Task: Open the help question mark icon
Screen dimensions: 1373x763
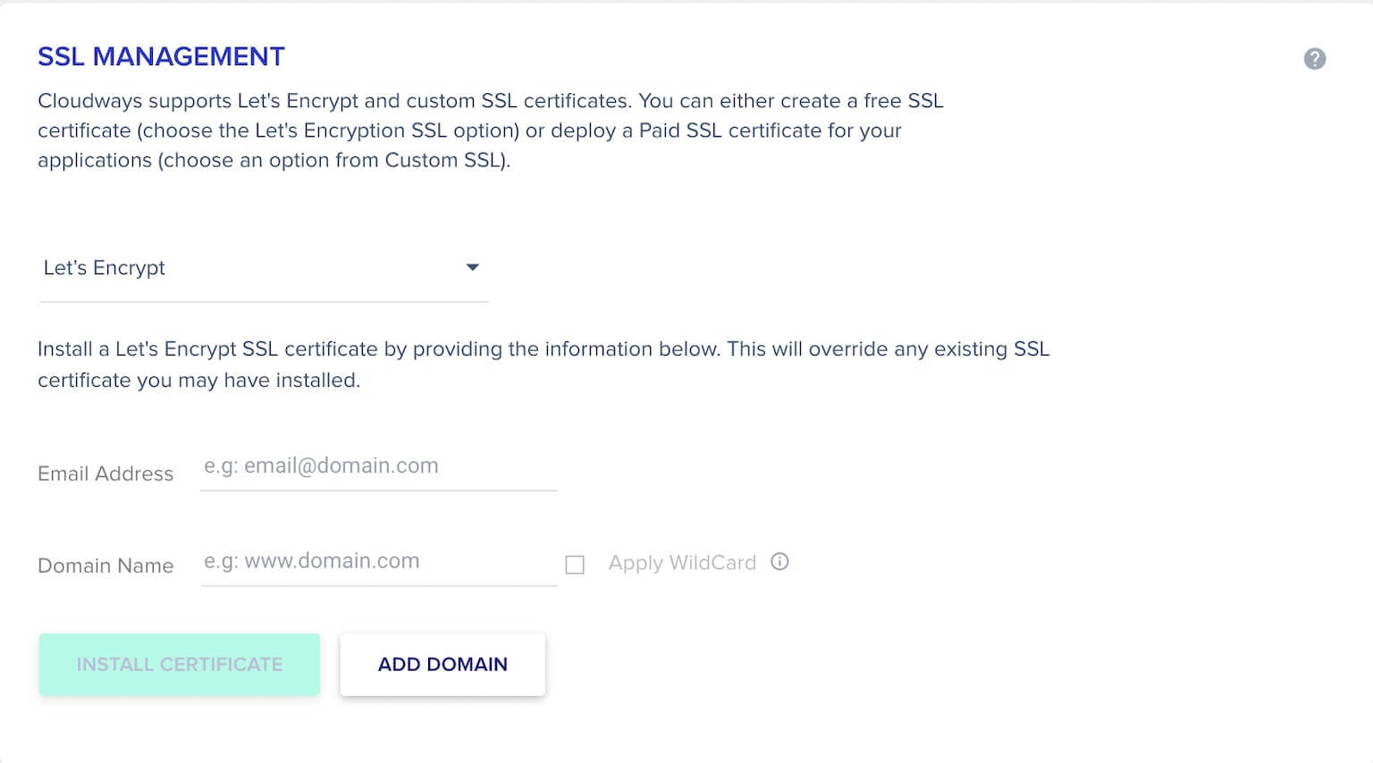Action: [1314, 59]
